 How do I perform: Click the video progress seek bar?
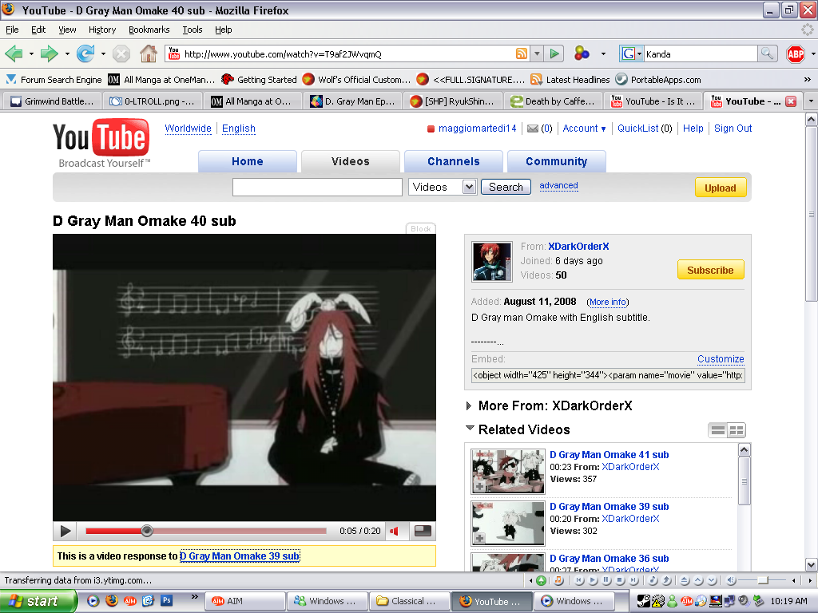coord(240,531)
